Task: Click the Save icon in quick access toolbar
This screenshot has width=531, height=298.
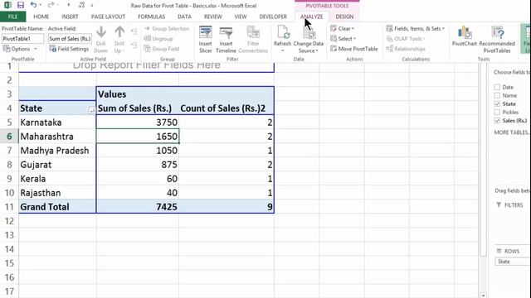Action: (x=21, y=5)
